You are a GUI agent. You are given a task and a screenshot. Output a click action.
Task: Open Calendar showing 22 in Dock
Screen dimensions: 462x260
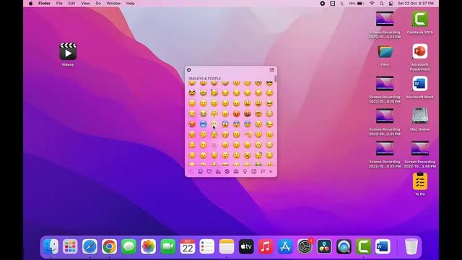pyautogui.click(x=188, y=246)
